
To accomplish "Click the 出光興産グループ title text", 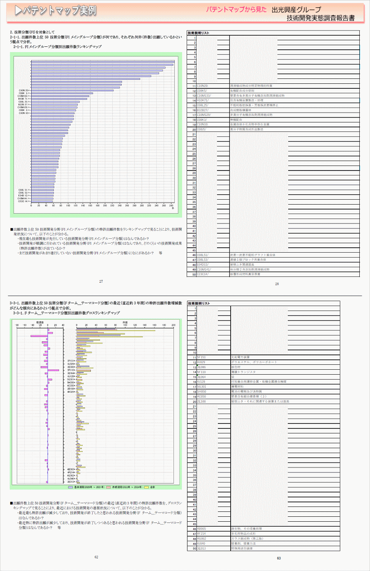I will click(x=296, y=9).
